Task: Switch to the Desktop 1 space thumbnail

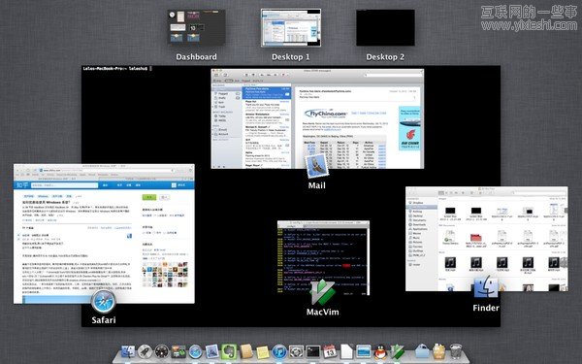Action: click(291, 27)
